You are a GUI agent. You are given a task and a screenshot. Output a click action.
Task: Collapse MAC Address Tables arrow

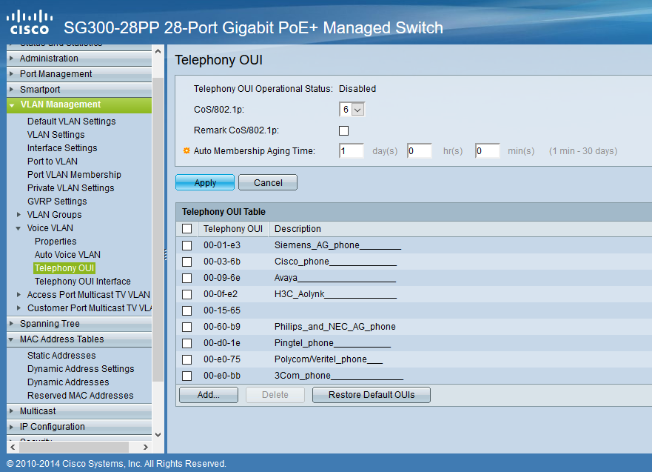[x=11, y=339]
